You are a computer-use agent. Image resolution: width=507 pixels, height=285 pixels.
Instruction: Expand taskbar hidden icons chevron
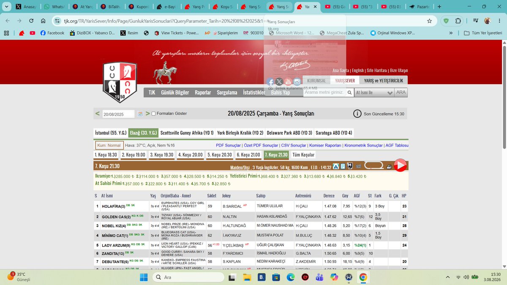[447, 277]
